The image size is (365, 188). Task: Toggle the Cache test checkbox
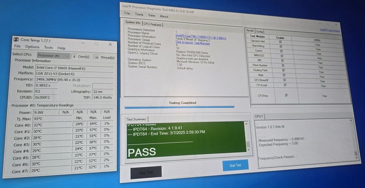281,51
